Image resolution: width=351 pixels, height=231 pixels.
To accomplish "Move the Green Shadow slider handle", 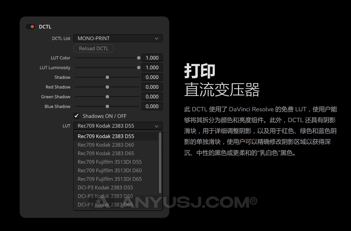I will (107, 97).
